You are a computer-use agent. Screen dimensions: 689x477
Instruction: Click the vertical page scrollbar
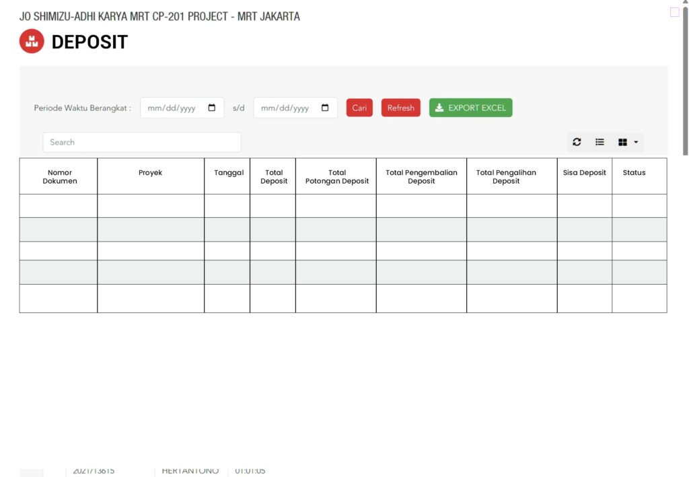[685, 81]
